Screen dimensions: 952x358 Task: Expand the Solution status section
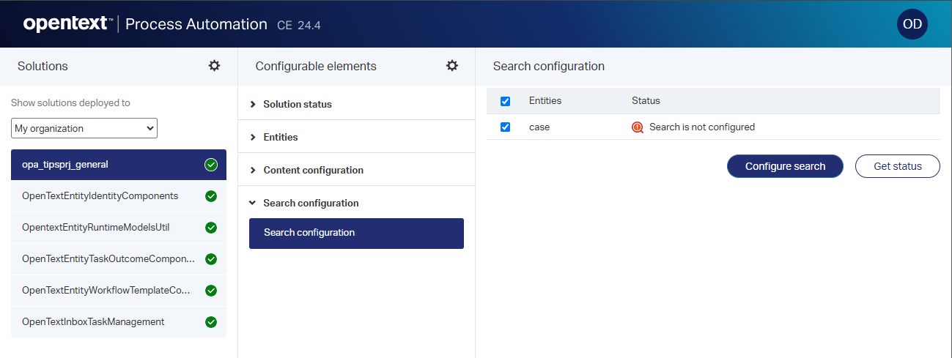point(297,105)
